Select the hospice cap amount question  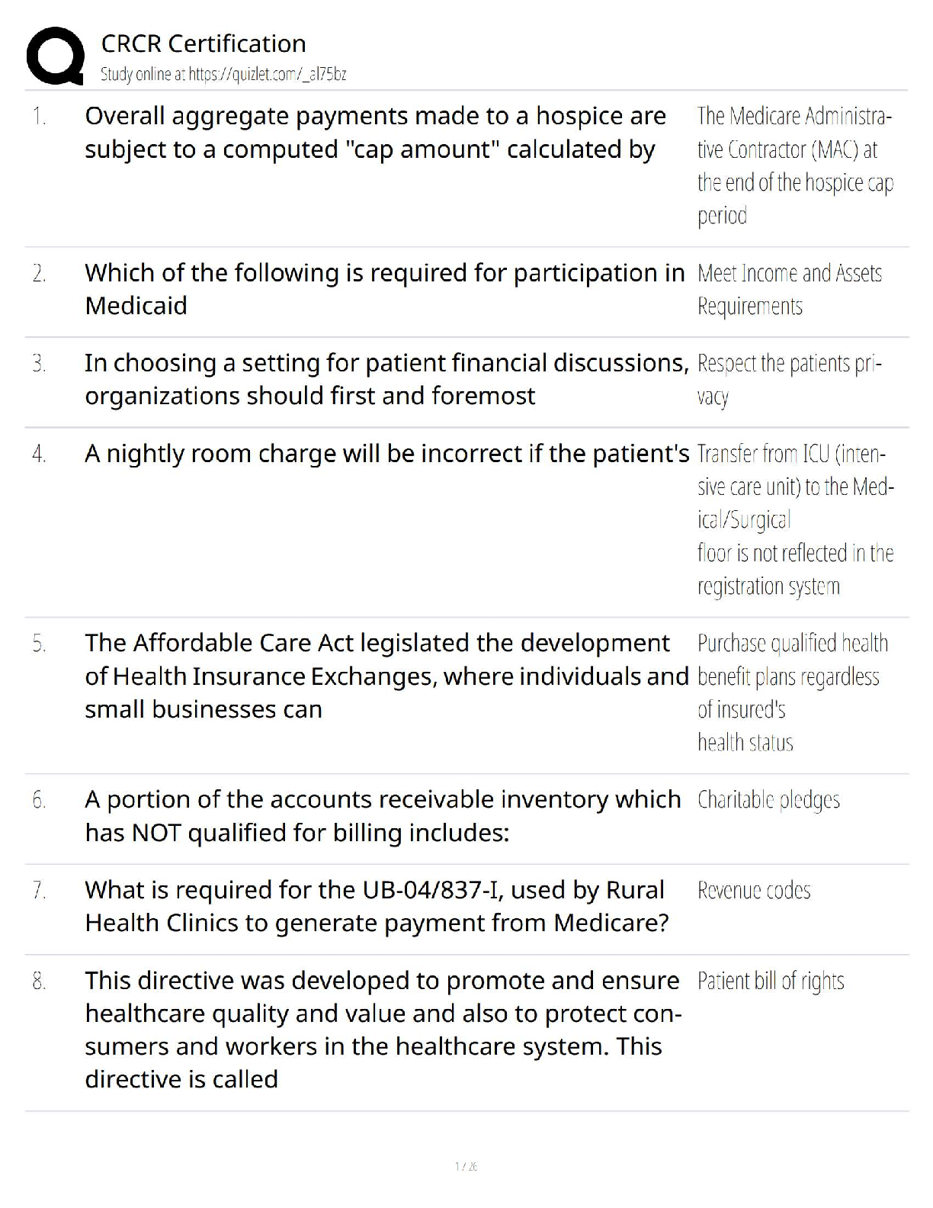(x=375, y=133)
